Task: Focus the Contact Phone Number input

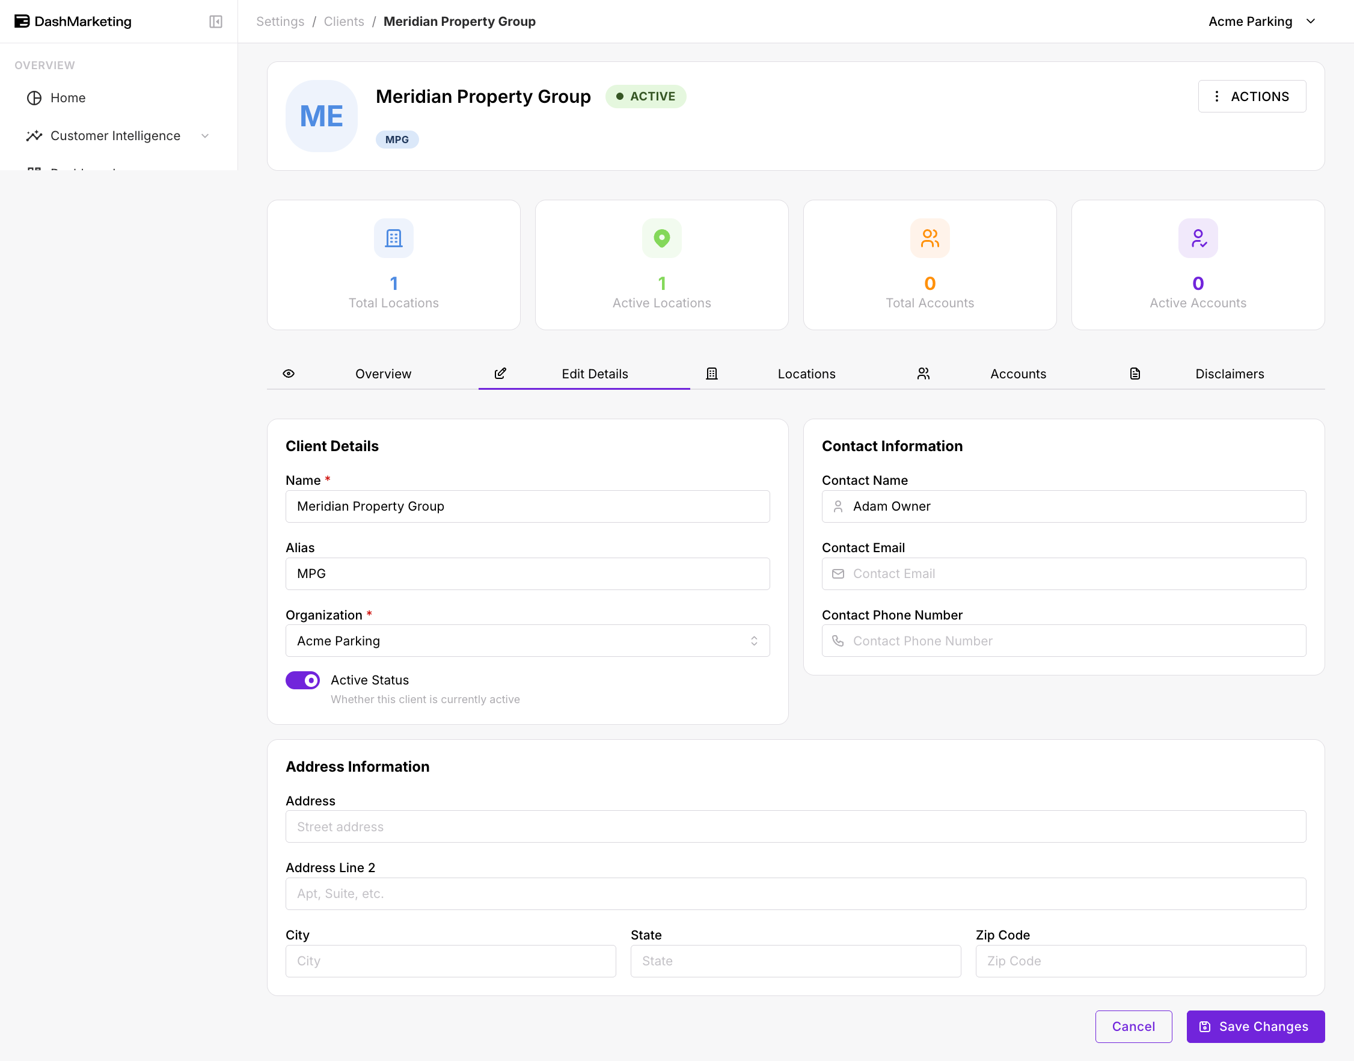Action: coord(1064,641)
